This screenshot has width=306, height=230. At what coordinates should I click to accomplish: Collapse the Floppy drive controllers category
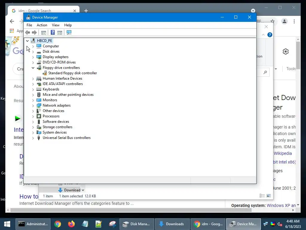click(x=33, y=68)
